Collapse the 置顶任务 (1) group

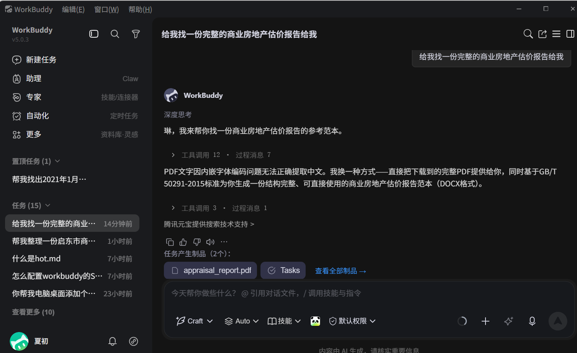(36, 161)
